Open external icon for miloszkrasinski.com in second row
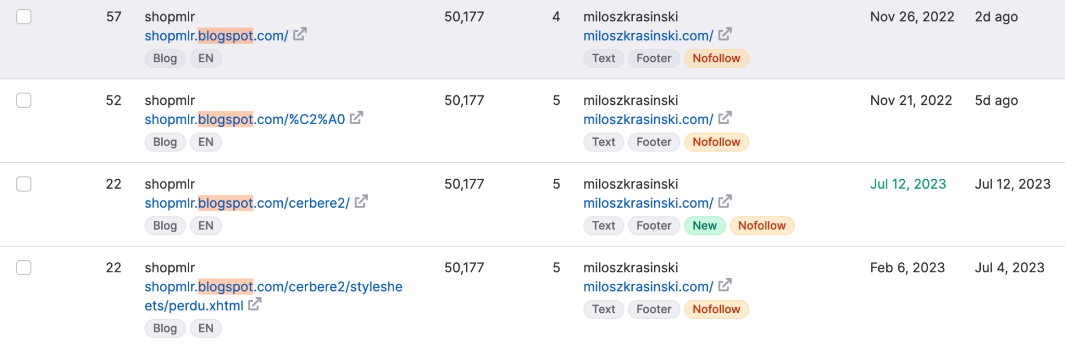The image size is (1065, 346). pos(725,118)
